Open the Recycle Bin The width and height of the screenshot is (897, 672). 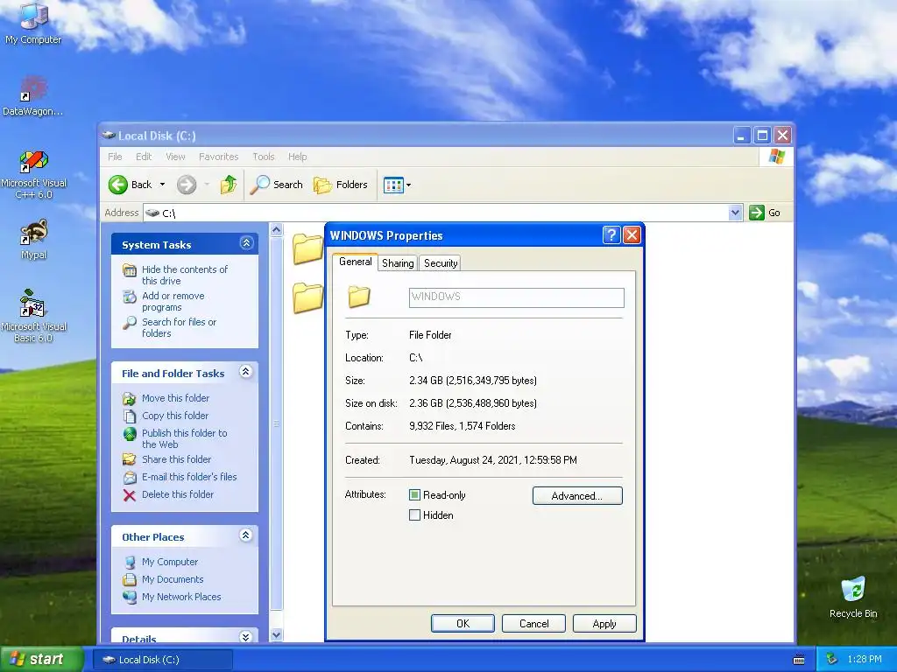coord(853,597)
